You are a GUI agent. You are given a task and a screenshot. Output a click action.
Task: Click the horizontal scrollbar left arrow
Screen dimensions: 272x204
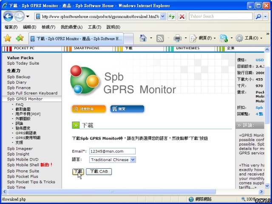tap(5, 192)
